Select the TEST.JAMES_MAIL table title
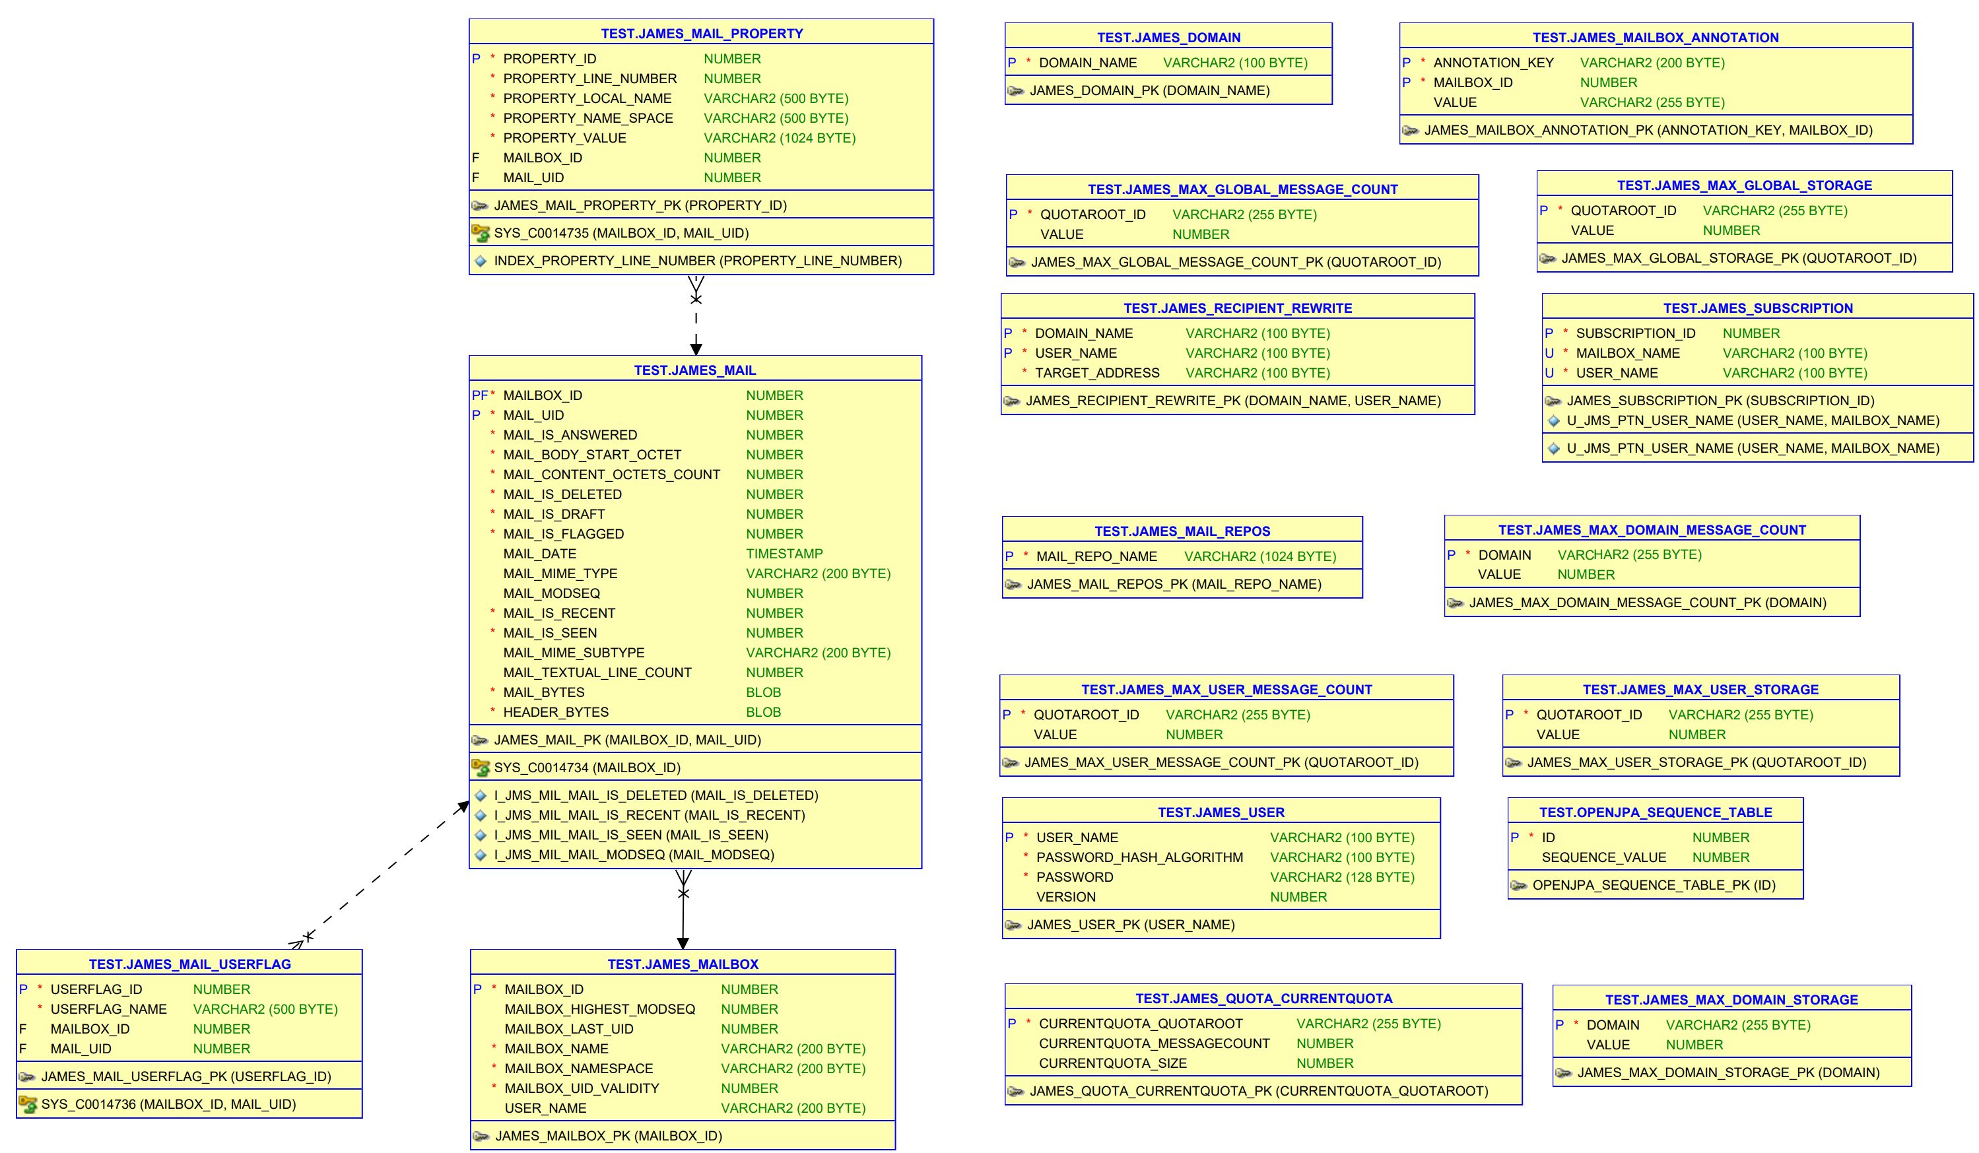Screen dimensions: 1979x1153 click(x=694, y=370)
